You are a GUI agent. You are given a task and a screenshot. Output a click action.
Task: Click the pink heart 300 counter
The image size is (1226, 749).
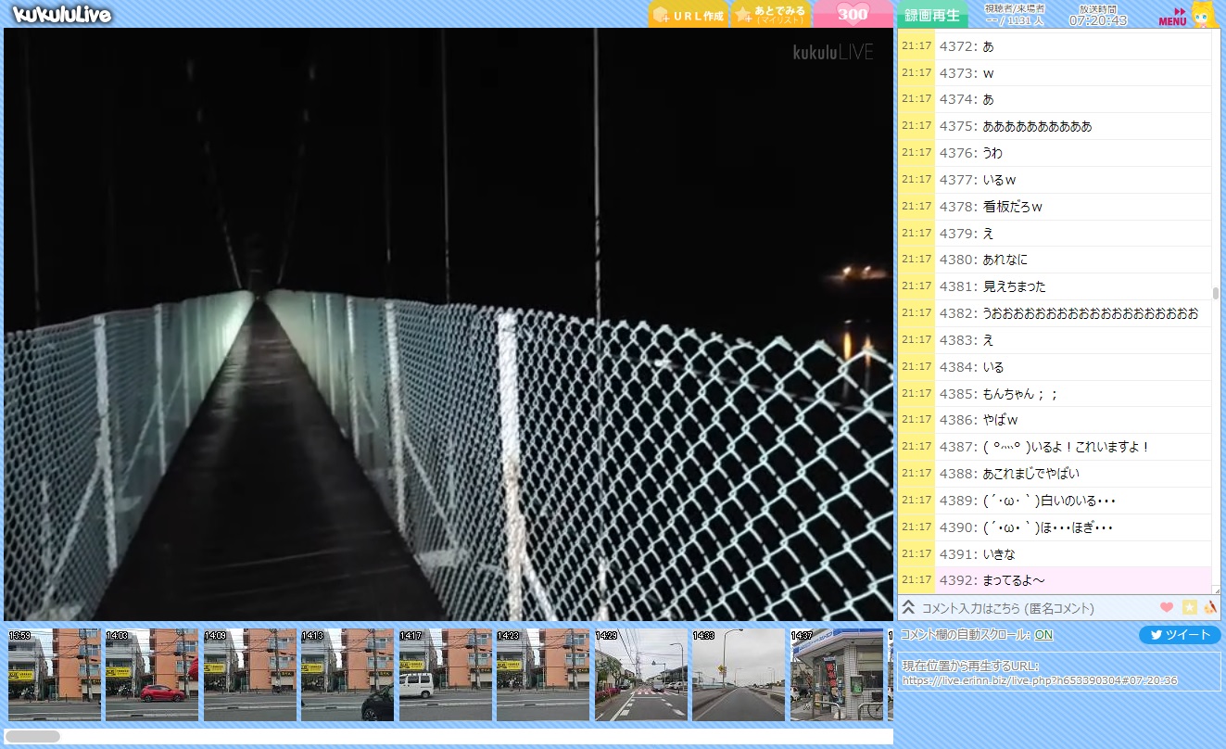pyautogui.click(x=853, y=14)
